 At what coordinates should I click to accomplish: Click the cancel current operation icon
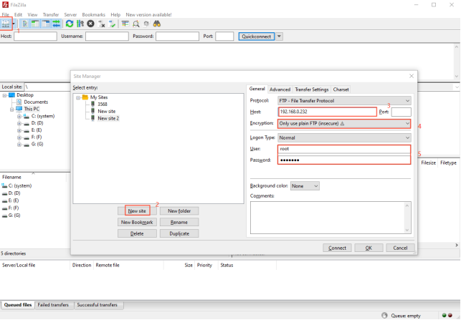91,24
